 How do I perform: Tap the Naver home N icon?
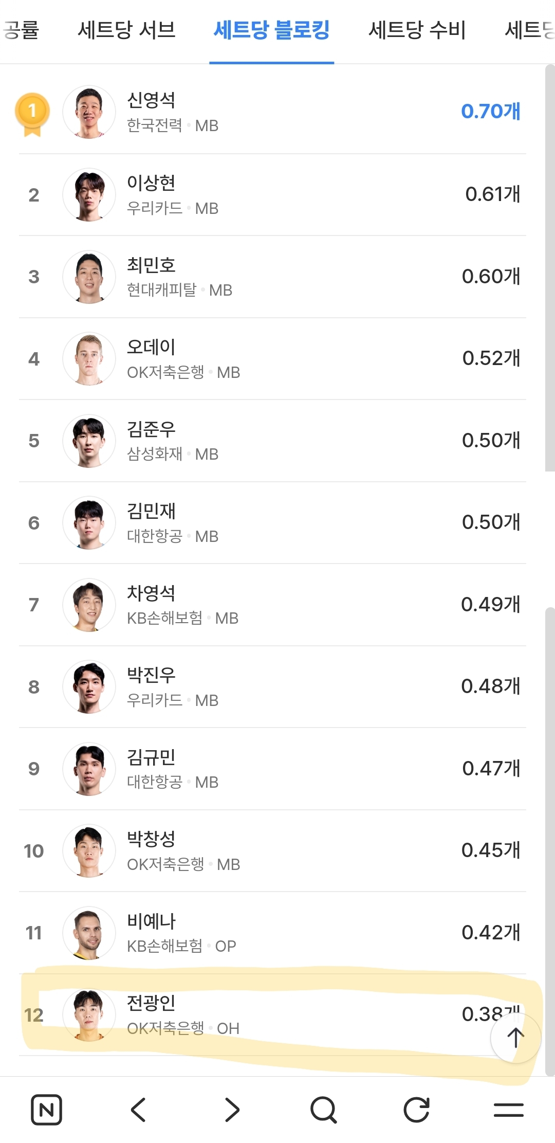(x=46, y=1110)
